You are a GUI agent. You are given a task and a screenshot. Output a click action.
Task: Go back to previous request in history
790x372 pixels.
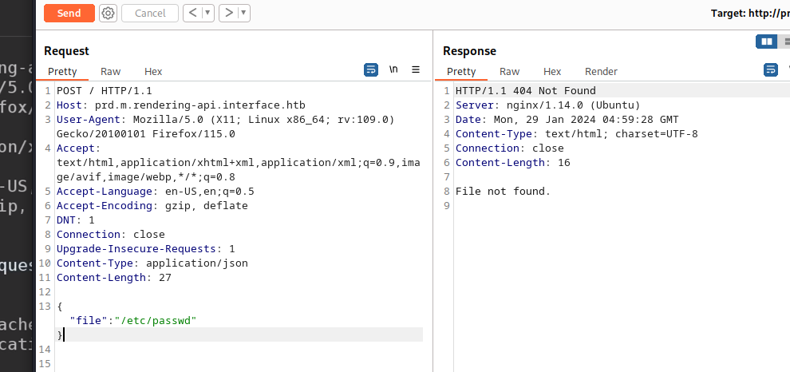pos(192,13)
